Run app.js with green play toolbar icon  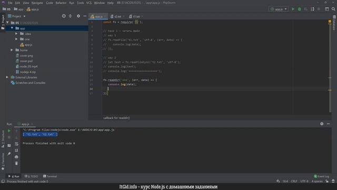click(x=293, y=9)
